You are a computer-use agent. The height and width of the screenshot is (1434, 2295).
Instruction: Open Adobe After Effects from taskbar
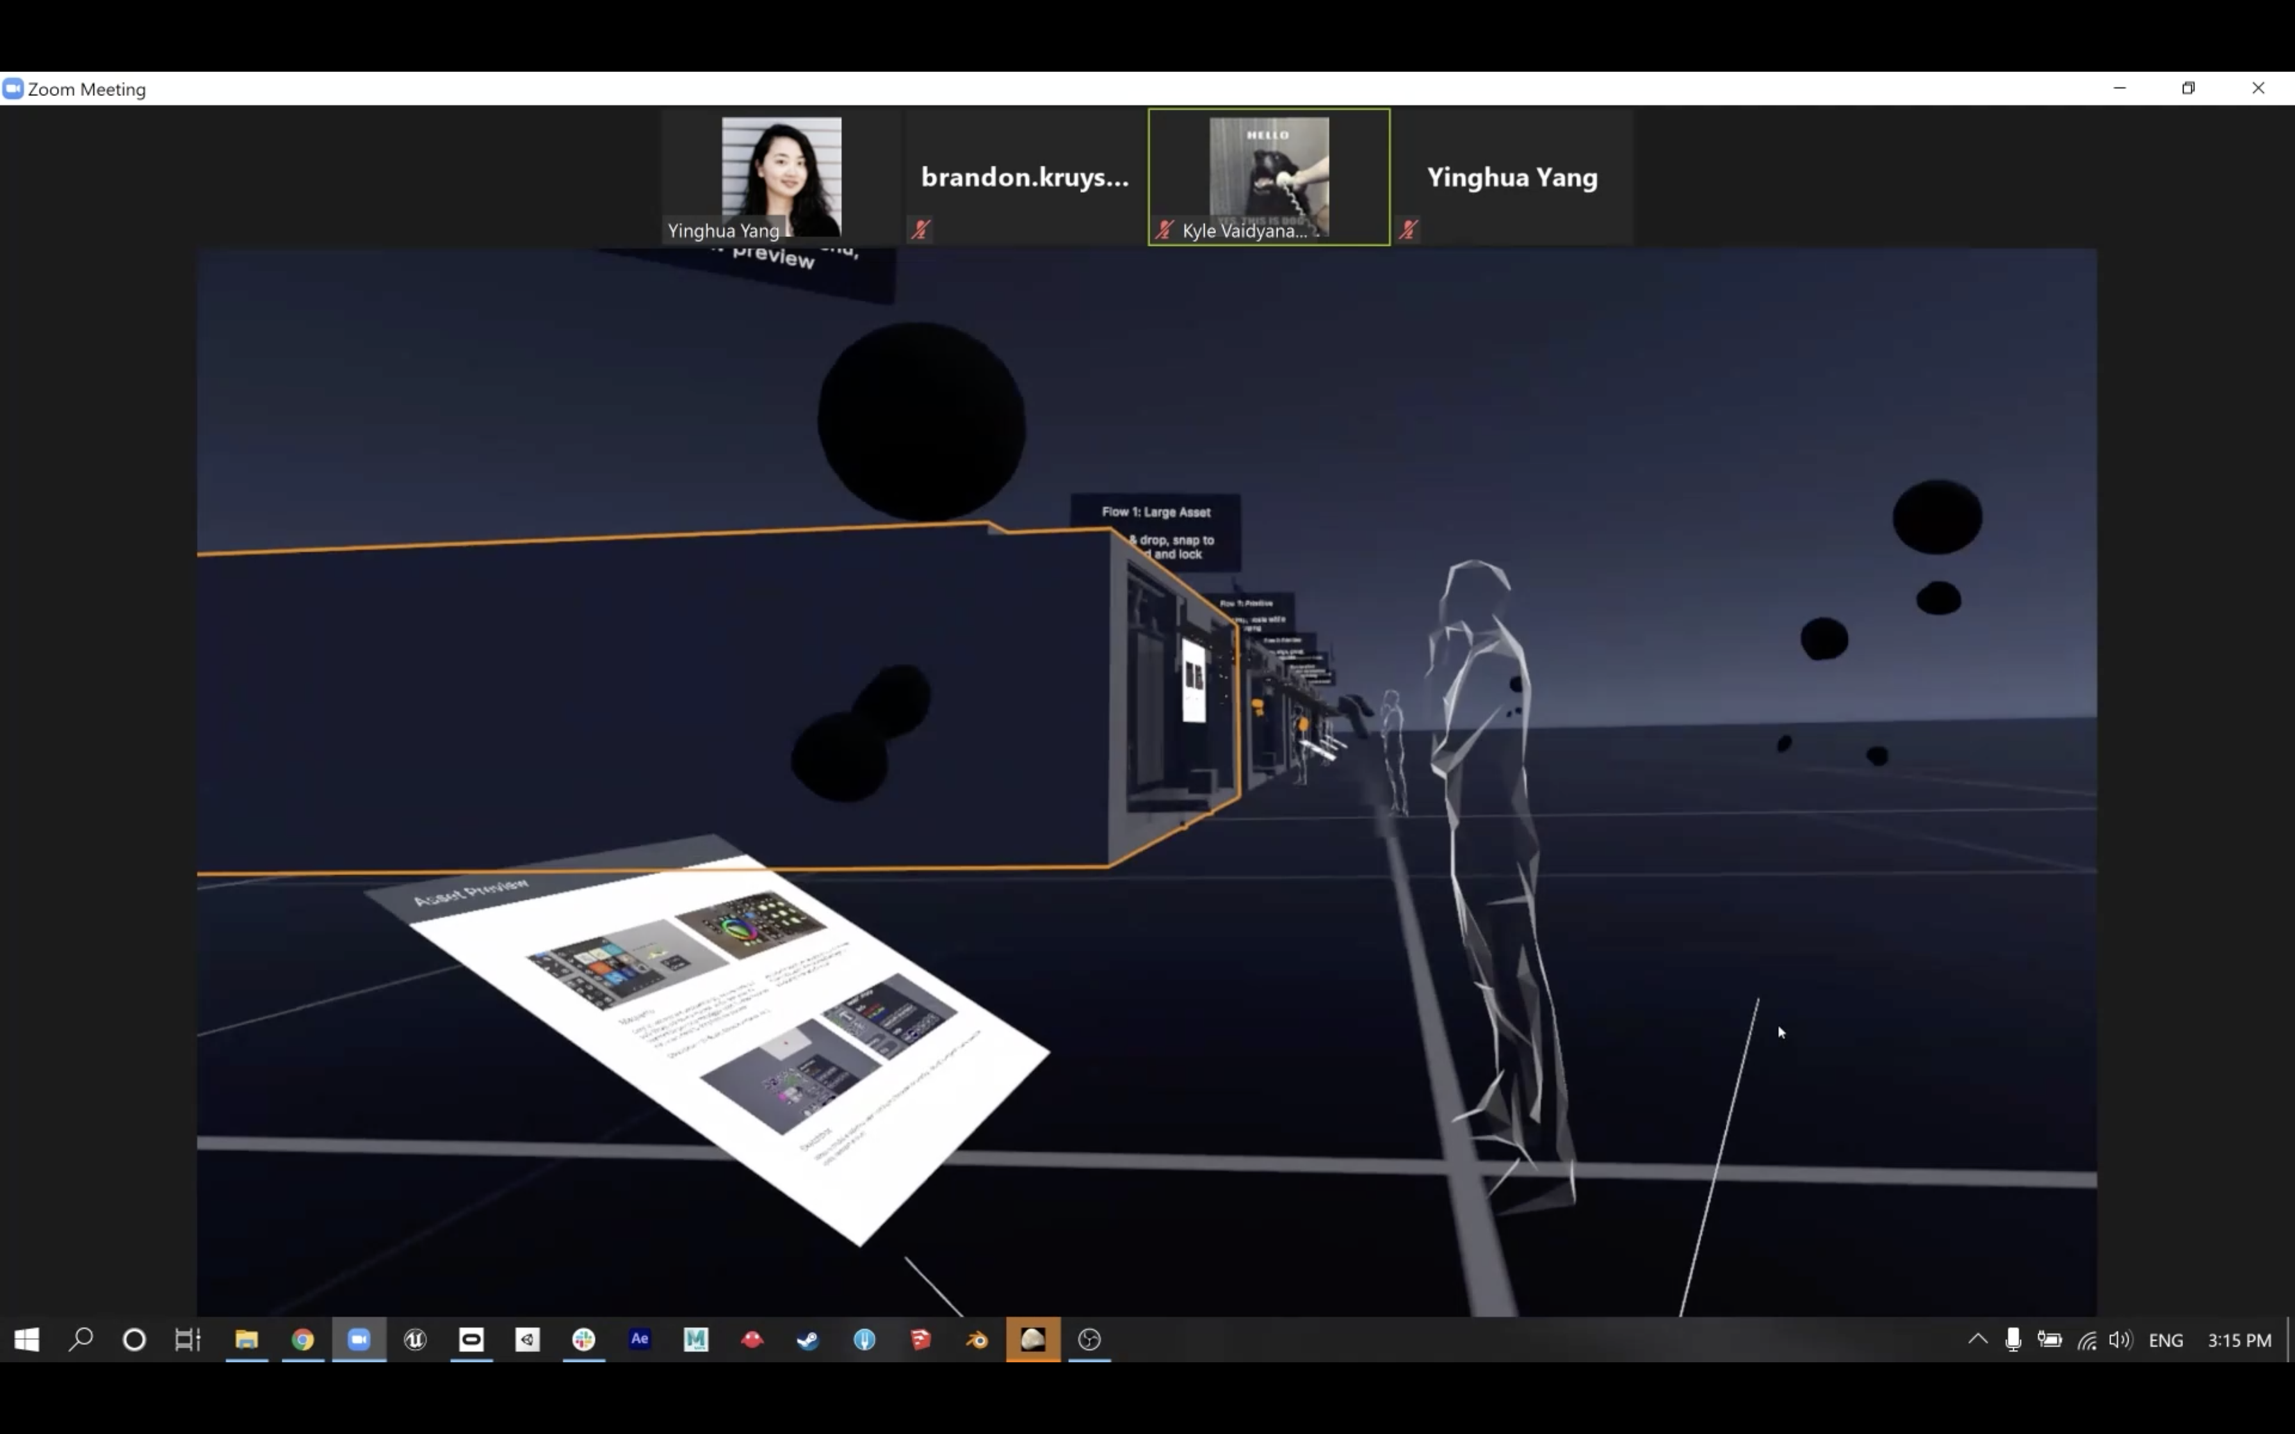point(640,1339)
